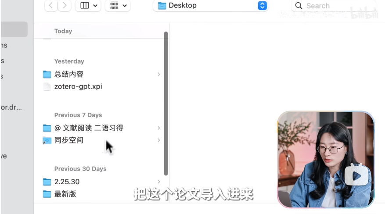Screen dimensions: 385x214
Task: Open the column view options dropdown
Action: pos(88,5)
